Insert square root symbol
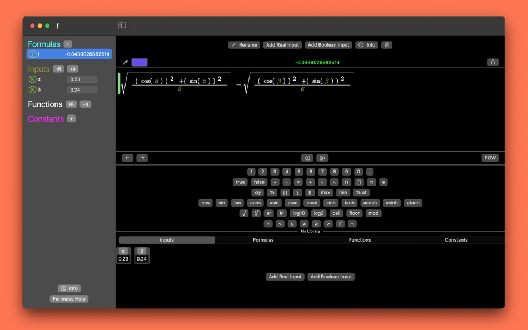This screenshot has height=330, width=528. [244, 213]
